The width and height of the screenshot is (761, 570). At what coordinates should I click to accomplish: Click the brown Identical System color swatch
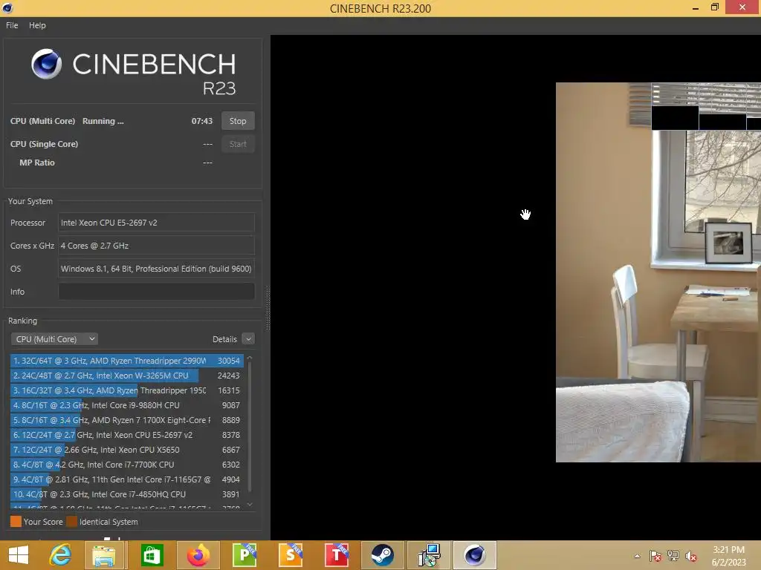[x=72, y=522]
